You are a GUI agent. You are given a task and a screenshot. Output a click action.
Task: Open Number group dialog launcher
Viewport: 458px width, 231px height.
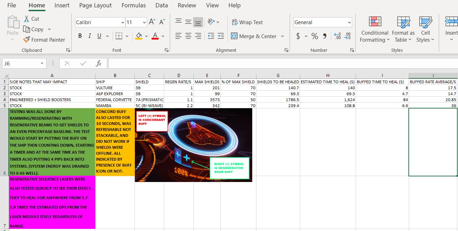(352, 50)
